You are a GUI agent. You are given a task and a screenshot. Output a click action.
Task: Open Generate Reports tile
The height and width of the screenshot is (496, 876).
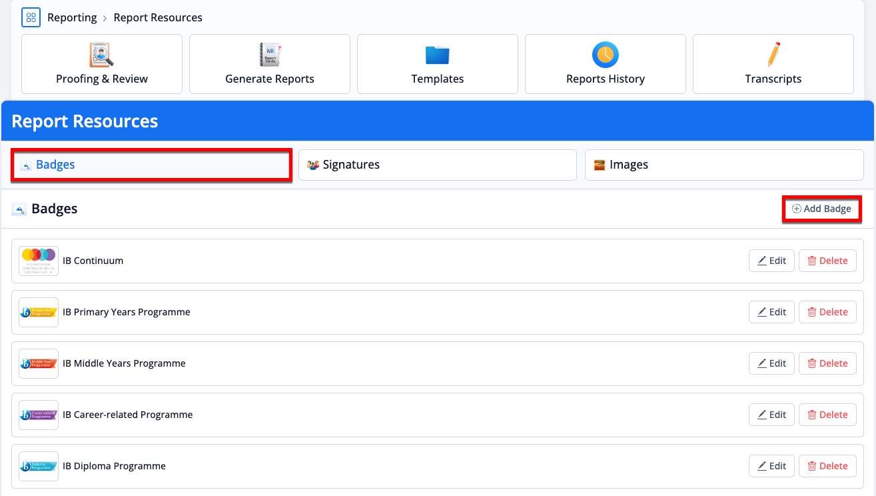270,64
